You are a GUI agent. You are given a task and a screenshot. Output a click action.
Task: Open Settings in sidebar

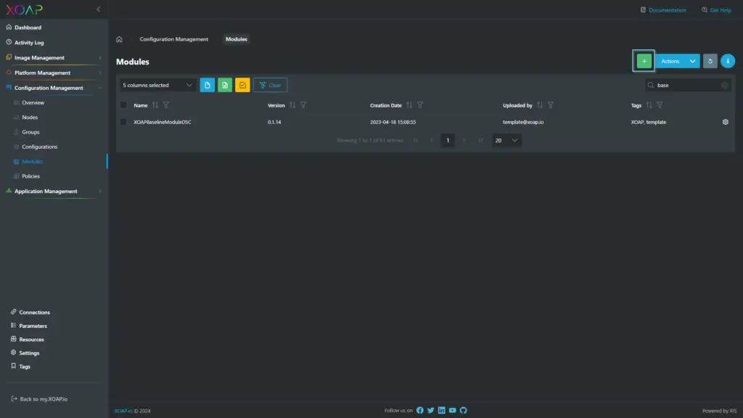[29, 353]
